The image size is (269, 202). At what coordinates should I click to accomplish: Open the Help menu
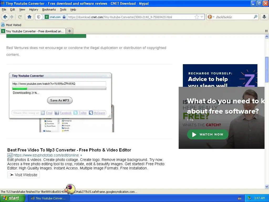[x=73, y=9]
